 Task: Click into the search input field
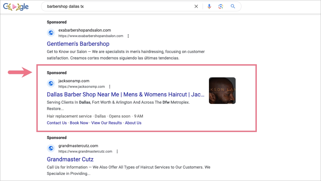118,6
